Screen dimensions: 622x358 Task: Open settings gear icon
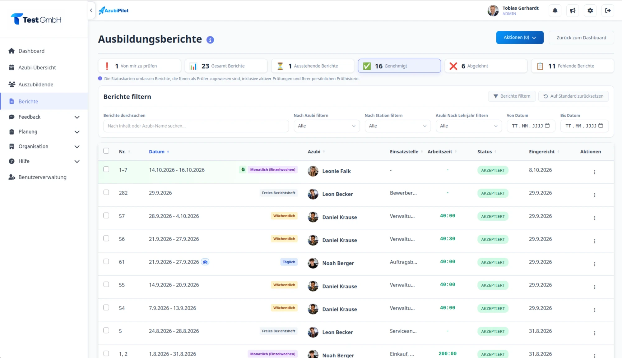tap(590, 11)
